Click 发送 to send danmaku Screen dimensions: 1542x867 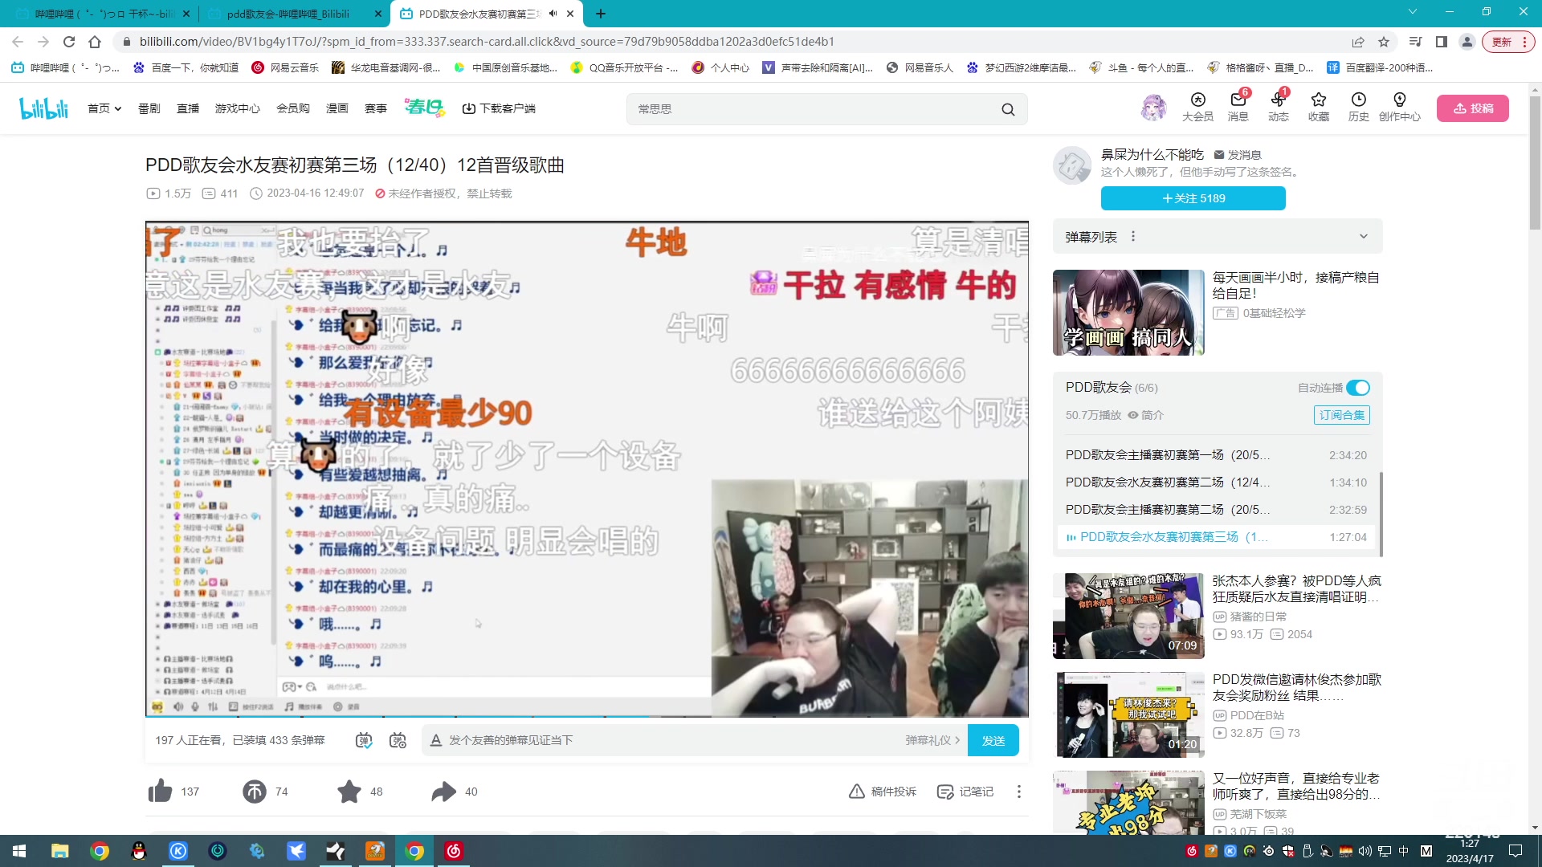click(x=993, y=740)
